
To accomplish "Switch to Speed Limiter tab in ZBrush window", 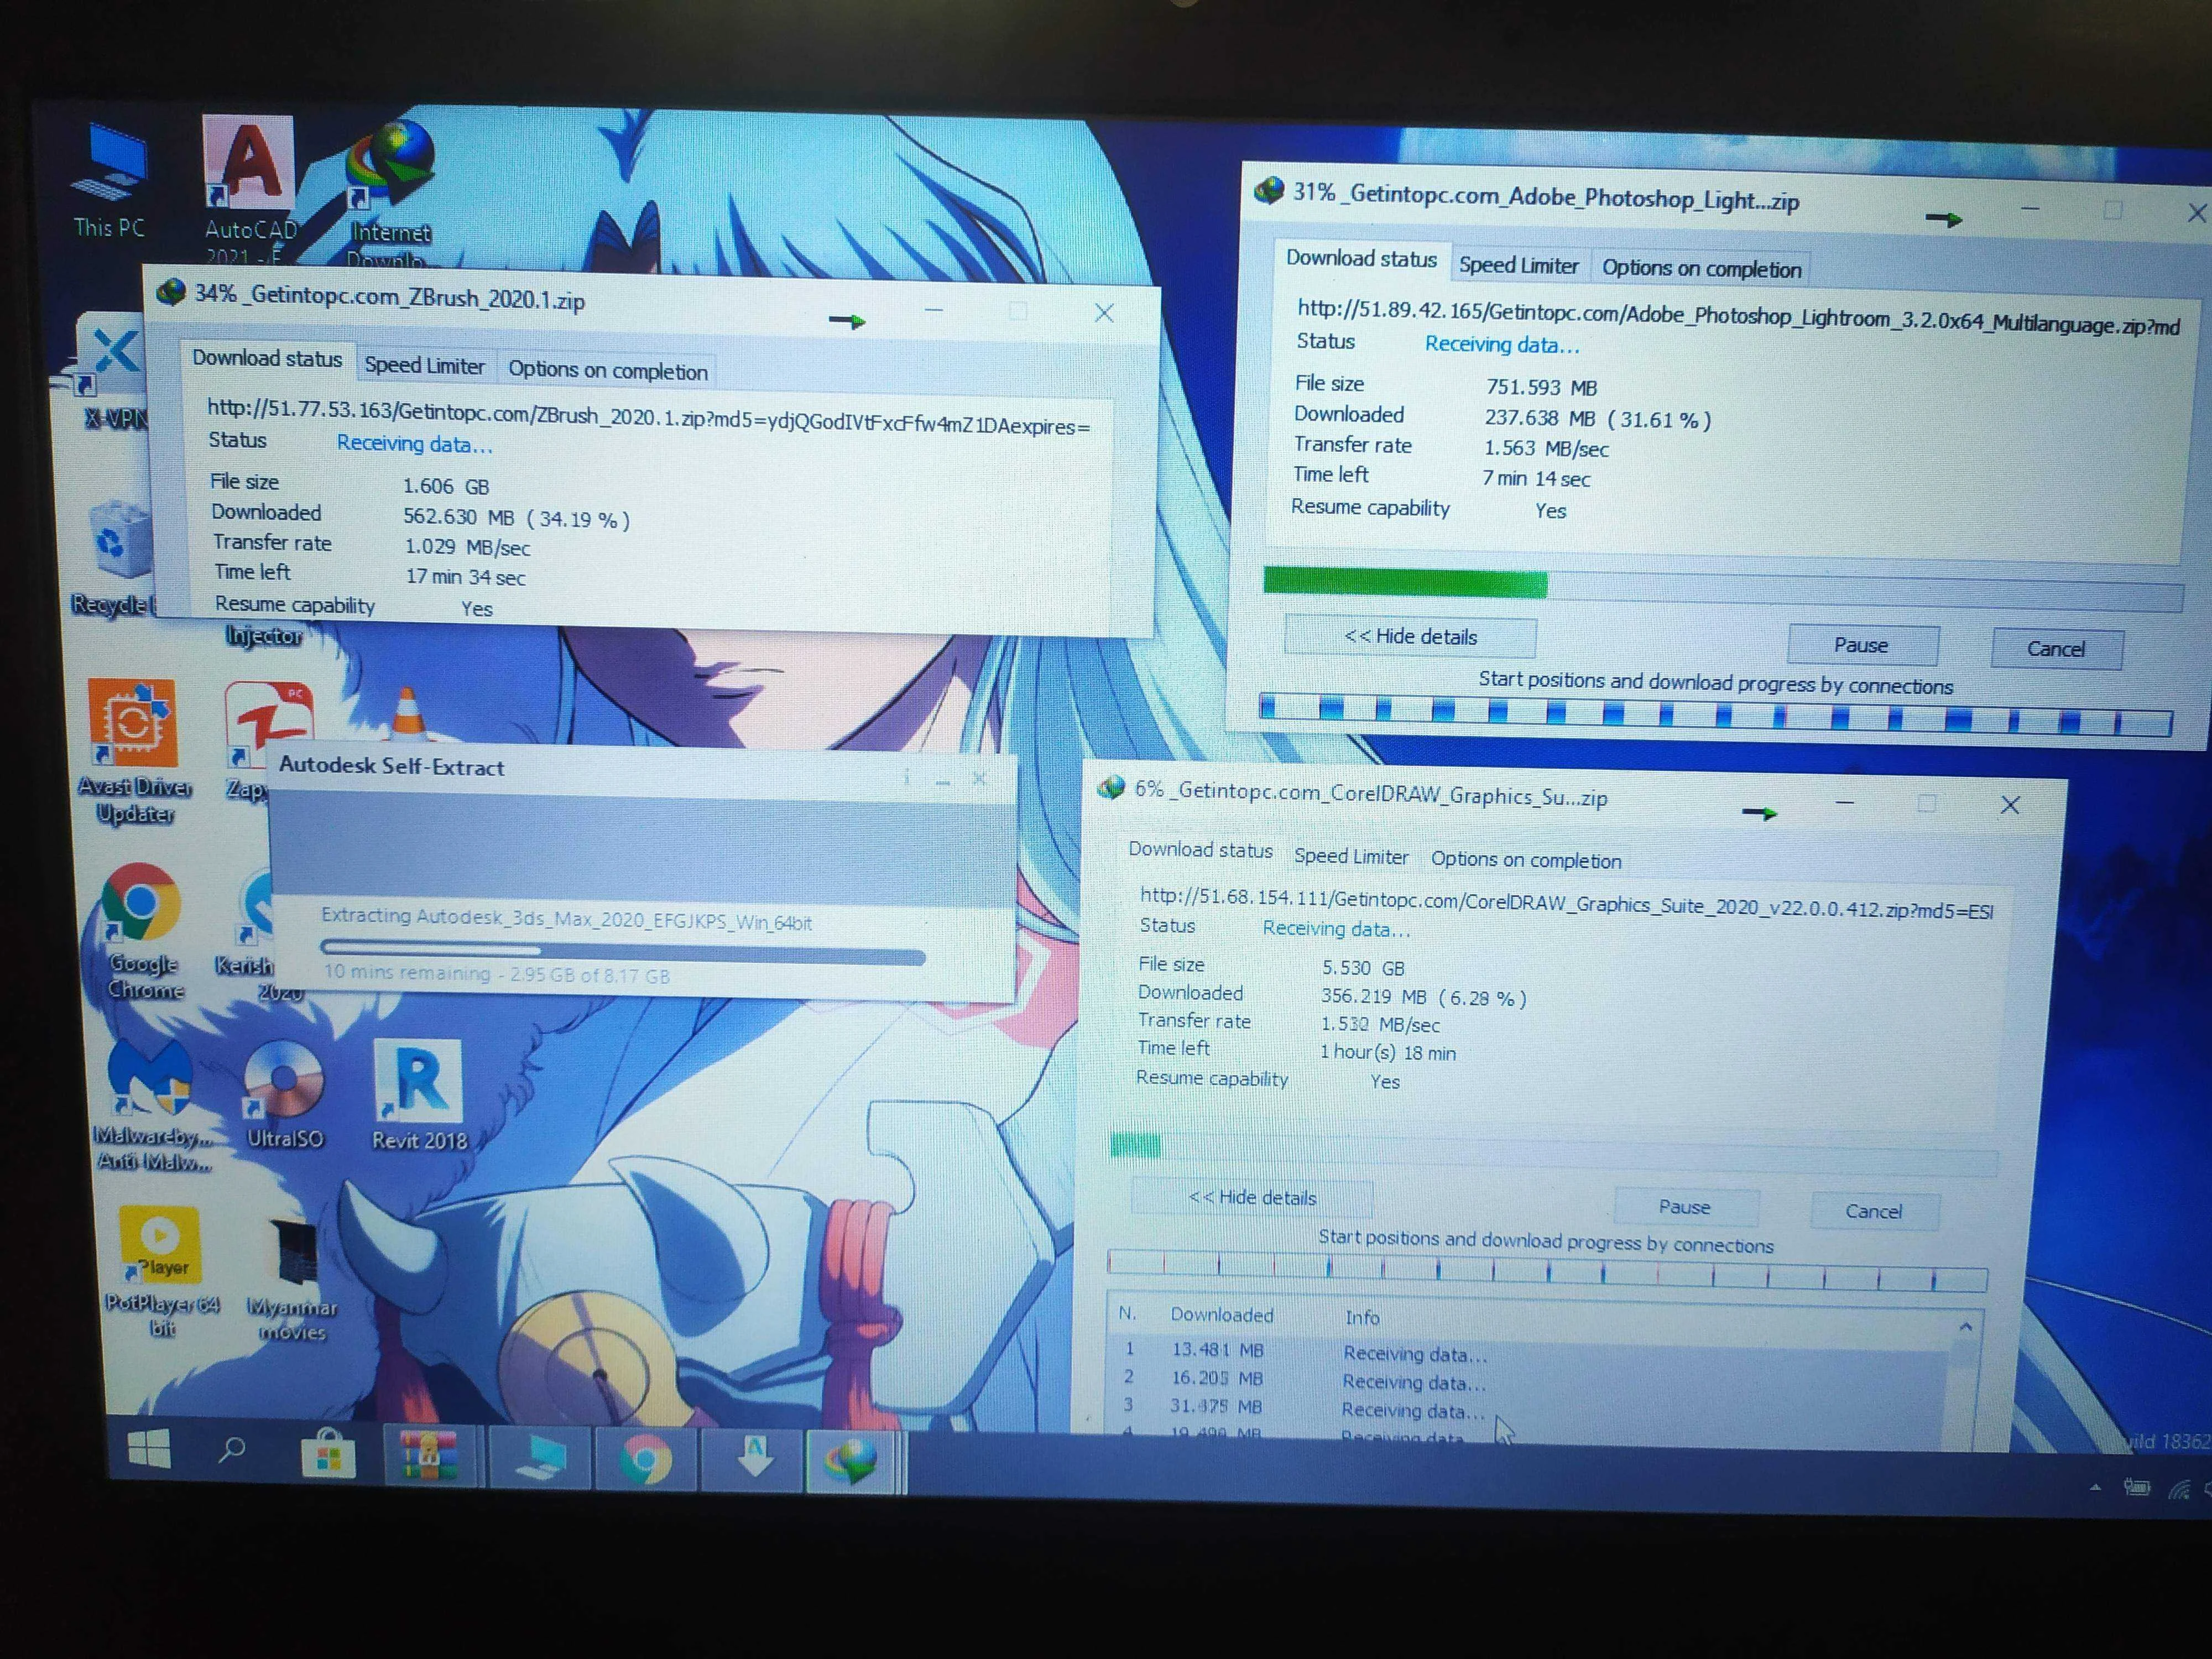I will click(x=425, y=366).
